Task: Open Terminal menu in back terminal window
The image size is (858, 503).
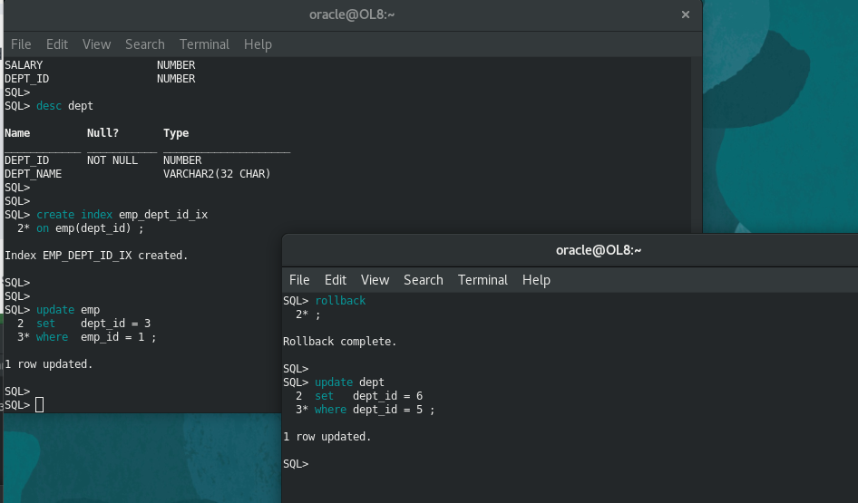Action: [204, 44]
